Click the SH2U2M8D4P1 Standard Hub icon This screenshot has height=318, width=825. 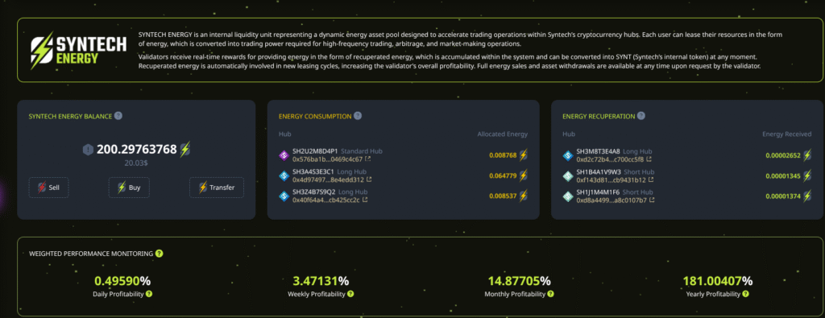point(284,155)
